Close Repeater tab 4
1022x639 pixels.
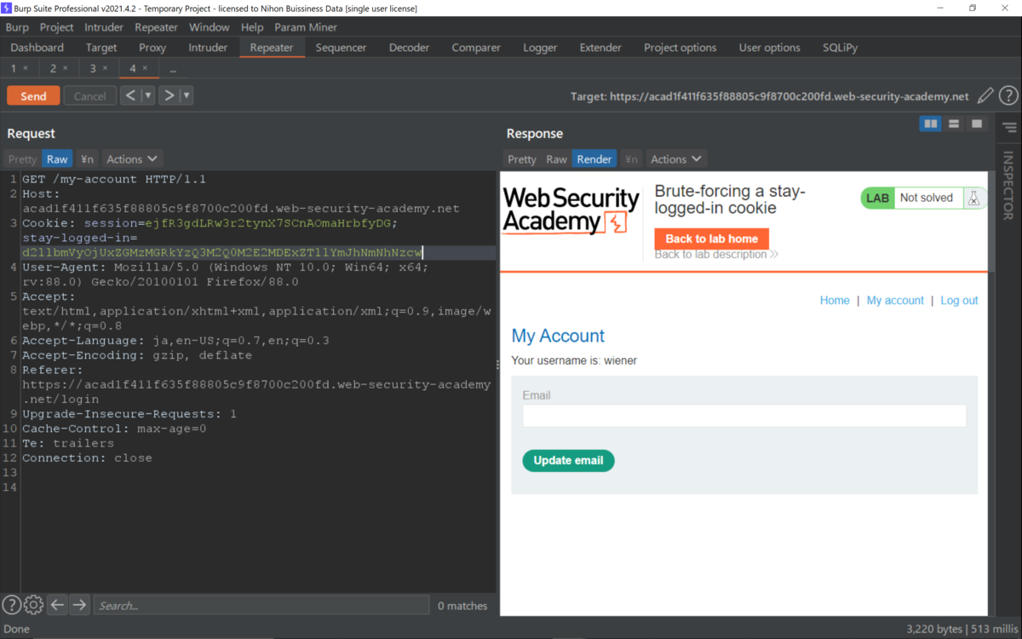point(145,68)
